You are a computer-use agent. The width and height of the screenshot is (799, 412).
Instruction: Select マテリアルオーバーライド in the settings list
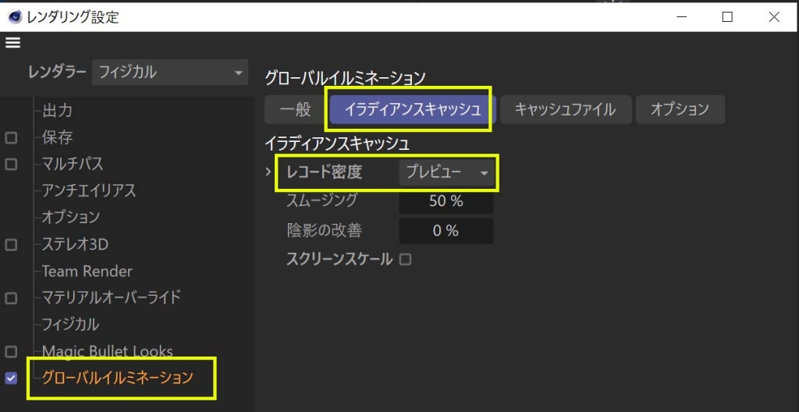[x=112, y=297]
